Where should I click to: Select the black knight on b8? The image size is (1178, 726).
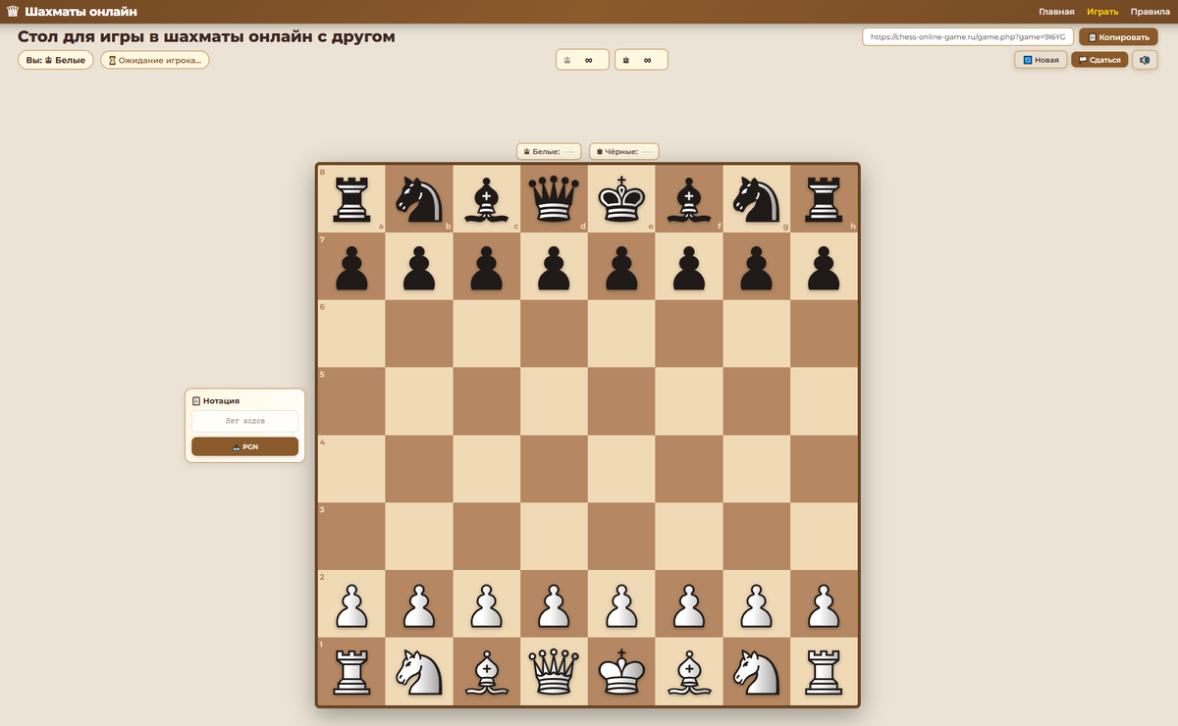coord(419,199)
